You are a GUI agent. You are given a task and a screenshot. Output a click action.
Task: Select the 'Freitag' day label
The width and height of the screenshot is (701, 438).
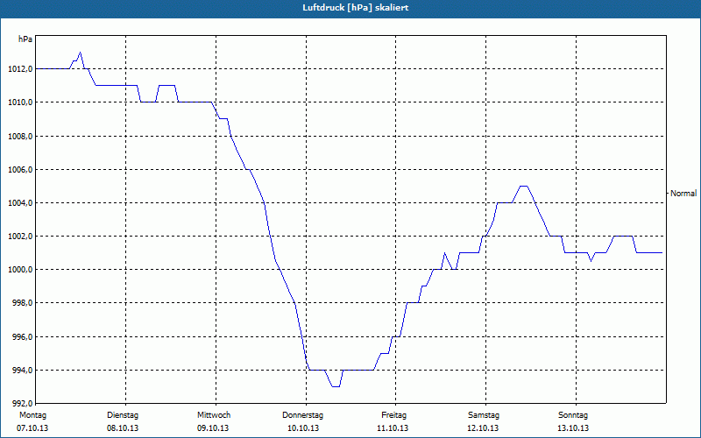click(393, 415)
